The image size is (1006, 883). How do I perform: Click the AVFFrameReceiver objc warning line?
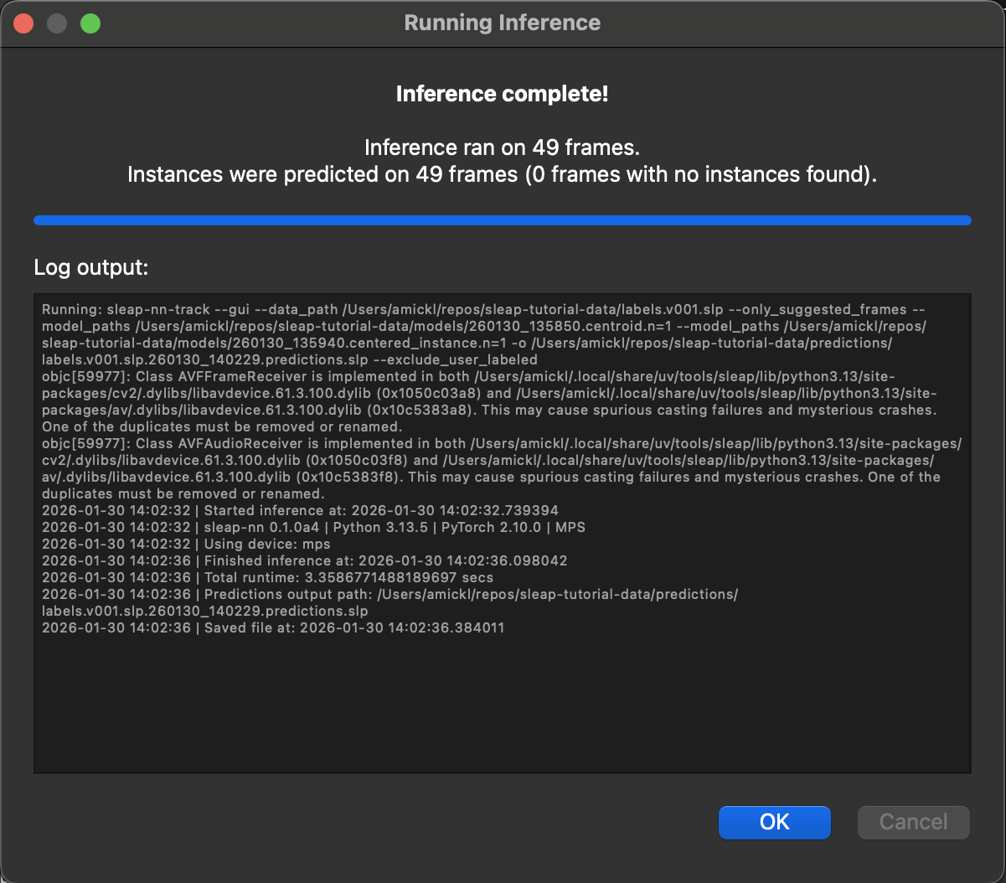[489, 402]
